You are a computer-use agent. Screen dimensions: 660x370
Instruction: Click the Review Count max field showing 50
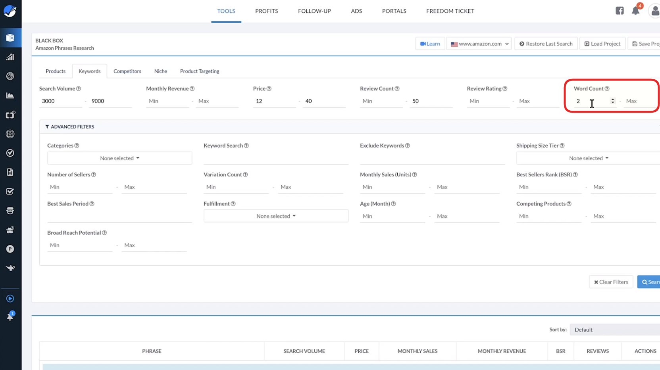[x=431, y=101]
